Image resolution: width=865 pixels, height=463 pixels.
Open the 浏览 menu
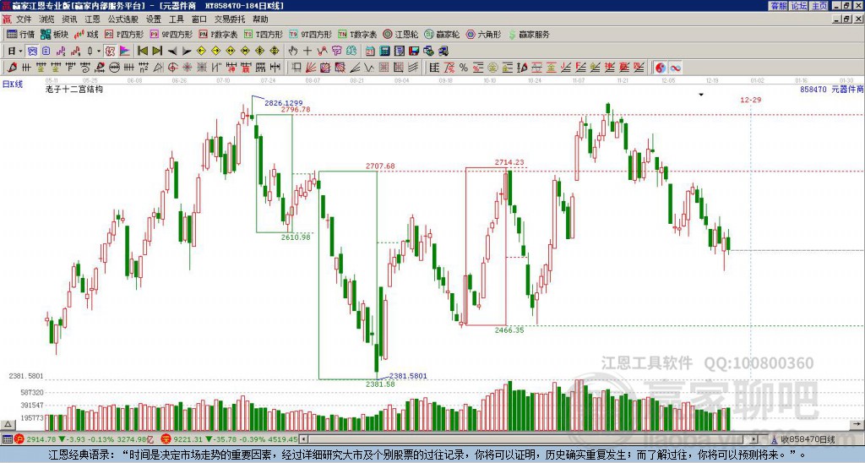pos(46,19)
